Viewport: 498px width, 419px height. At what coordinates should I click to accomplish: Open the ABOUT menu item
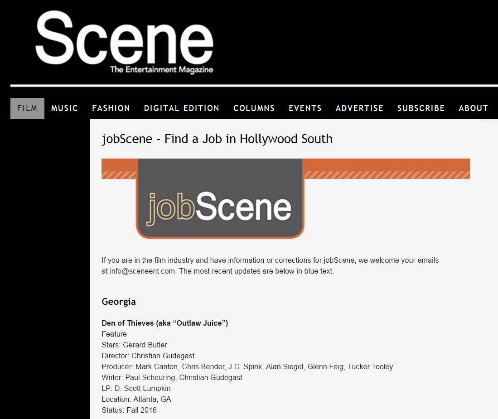point(473,108)
